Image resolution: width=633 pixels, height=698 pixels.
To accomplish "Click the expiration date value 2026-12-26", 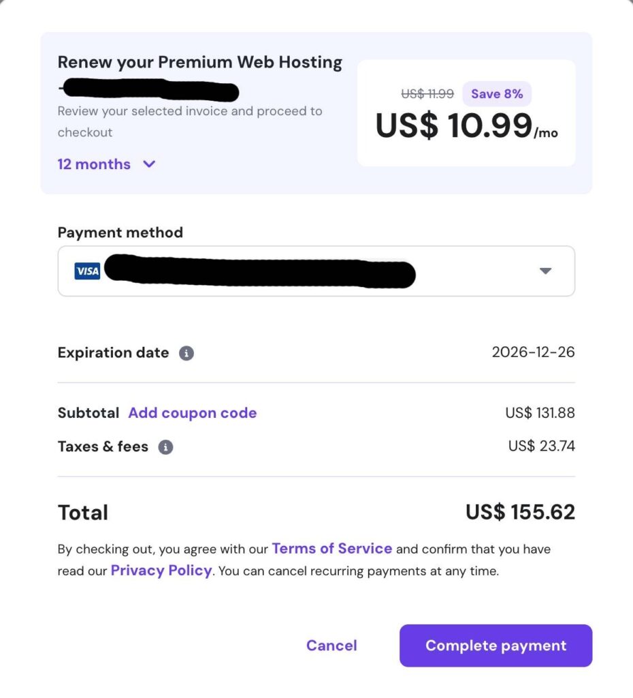I will (x=533, y=352).
